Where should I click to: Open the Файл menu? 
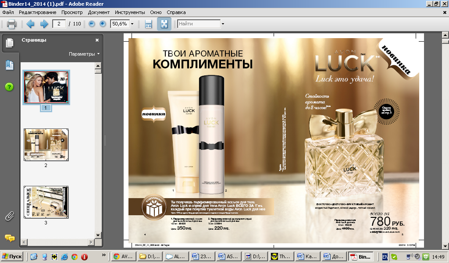tap(8, 12)
